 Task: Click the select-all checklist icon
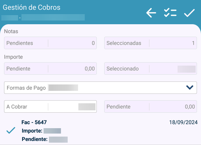click(x=170, y=13)
